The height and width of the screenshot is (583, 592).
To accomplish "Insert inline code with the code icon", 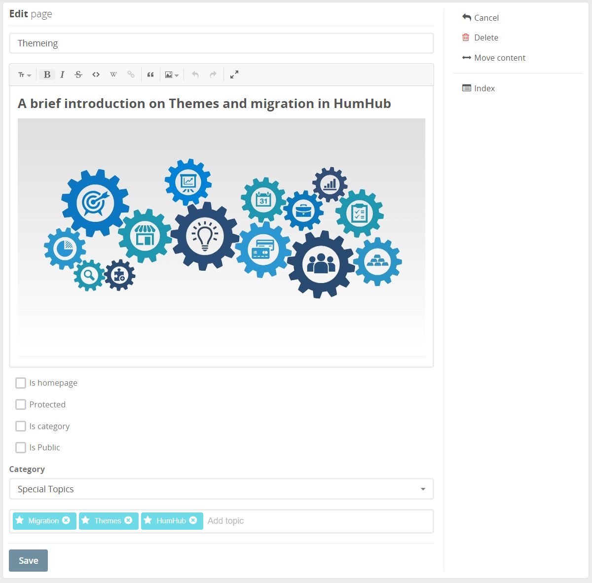I will (x=96, y=74).
